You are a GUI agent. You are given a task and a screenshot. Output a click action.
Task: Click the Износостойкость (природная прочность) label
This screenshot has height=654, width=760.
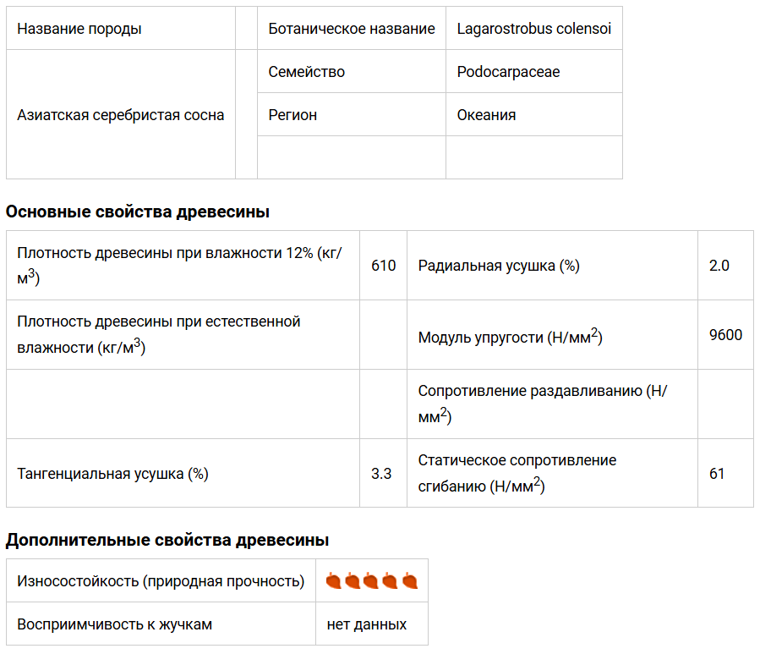click(161, 580)
